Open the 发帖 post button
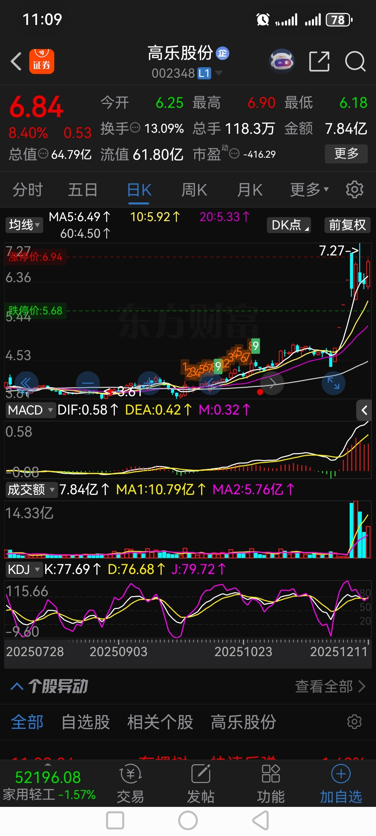Image resolution: width=376 pixels, height=836 pixels. coord(201,784)
